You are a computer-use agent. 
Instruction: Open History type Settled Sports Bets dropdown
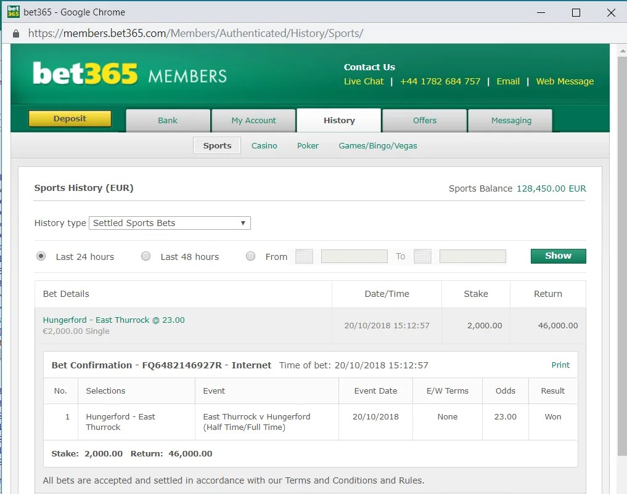click(170, 223)
